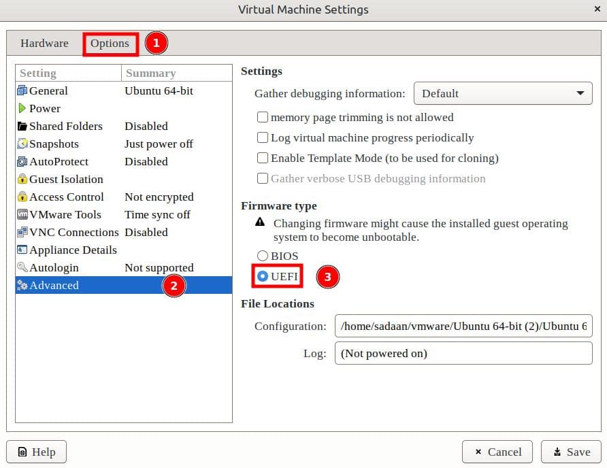Click the Configuration file path field

463,326
